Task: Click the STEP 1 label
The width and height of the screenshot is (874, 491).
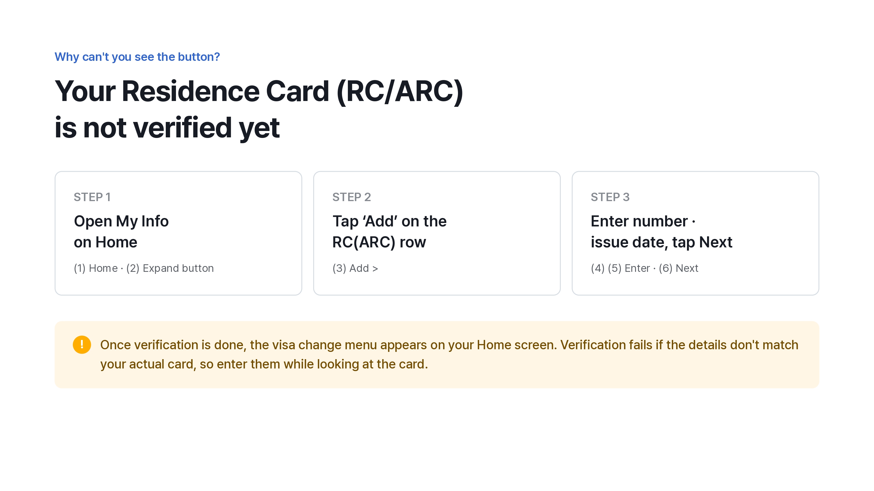Action: (x=92, y=197)
